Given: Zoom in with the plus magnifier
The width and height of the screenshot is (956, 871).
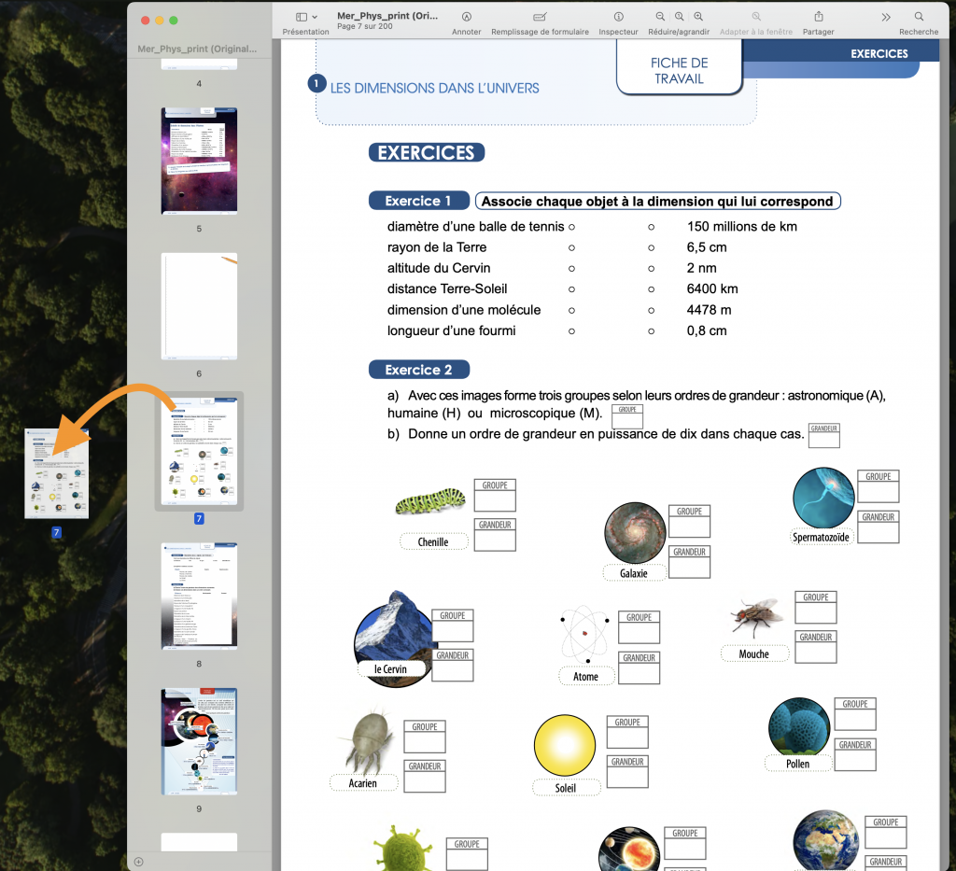Looking at the screenshot, I should 698,17.
